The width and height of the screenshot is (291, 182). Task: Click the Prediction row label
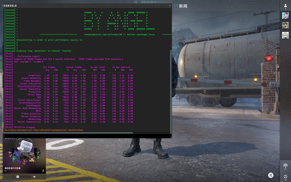(x=34, y=92)
